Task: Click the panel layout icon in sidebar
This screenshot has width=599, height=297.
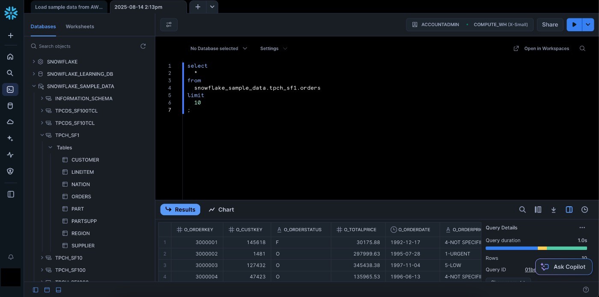Action: click(x=11, y=194)
